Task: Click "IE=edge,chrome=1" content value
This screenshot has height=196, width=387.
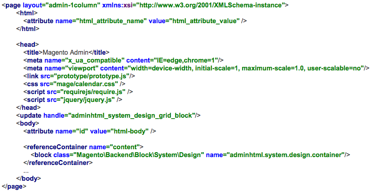Action: coord(186,61)
